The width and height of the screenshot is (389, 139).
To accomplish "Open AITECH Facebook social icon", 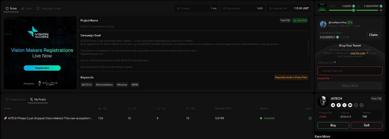I will (339, 105).
